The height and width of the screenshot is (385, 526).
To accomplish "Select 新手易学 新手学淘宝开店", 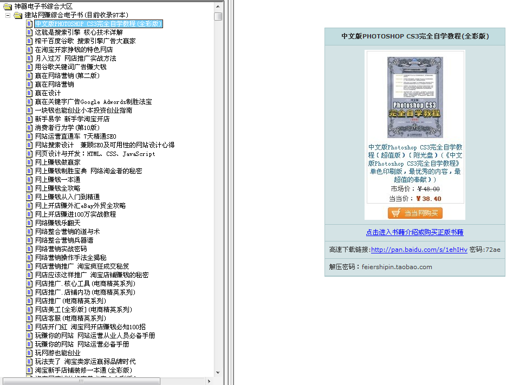I will (72, 119).
